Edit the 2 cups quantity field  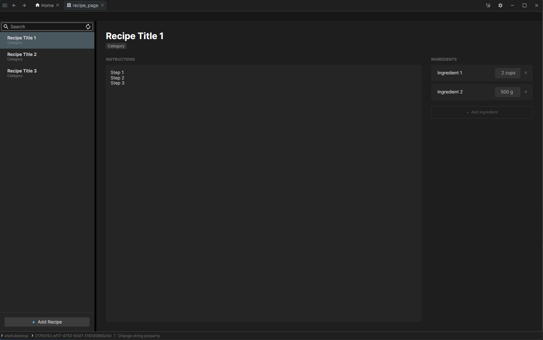pyautogui.click(x=508, y=73)
